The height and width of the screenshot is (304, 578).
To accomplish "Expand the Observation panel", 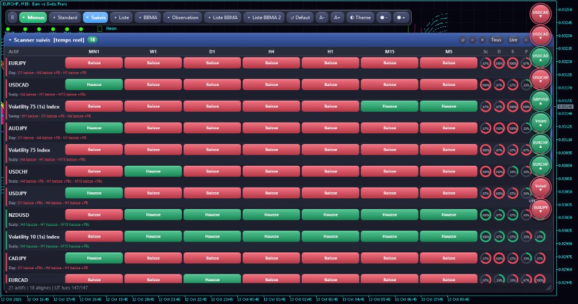I will point(182,17).
